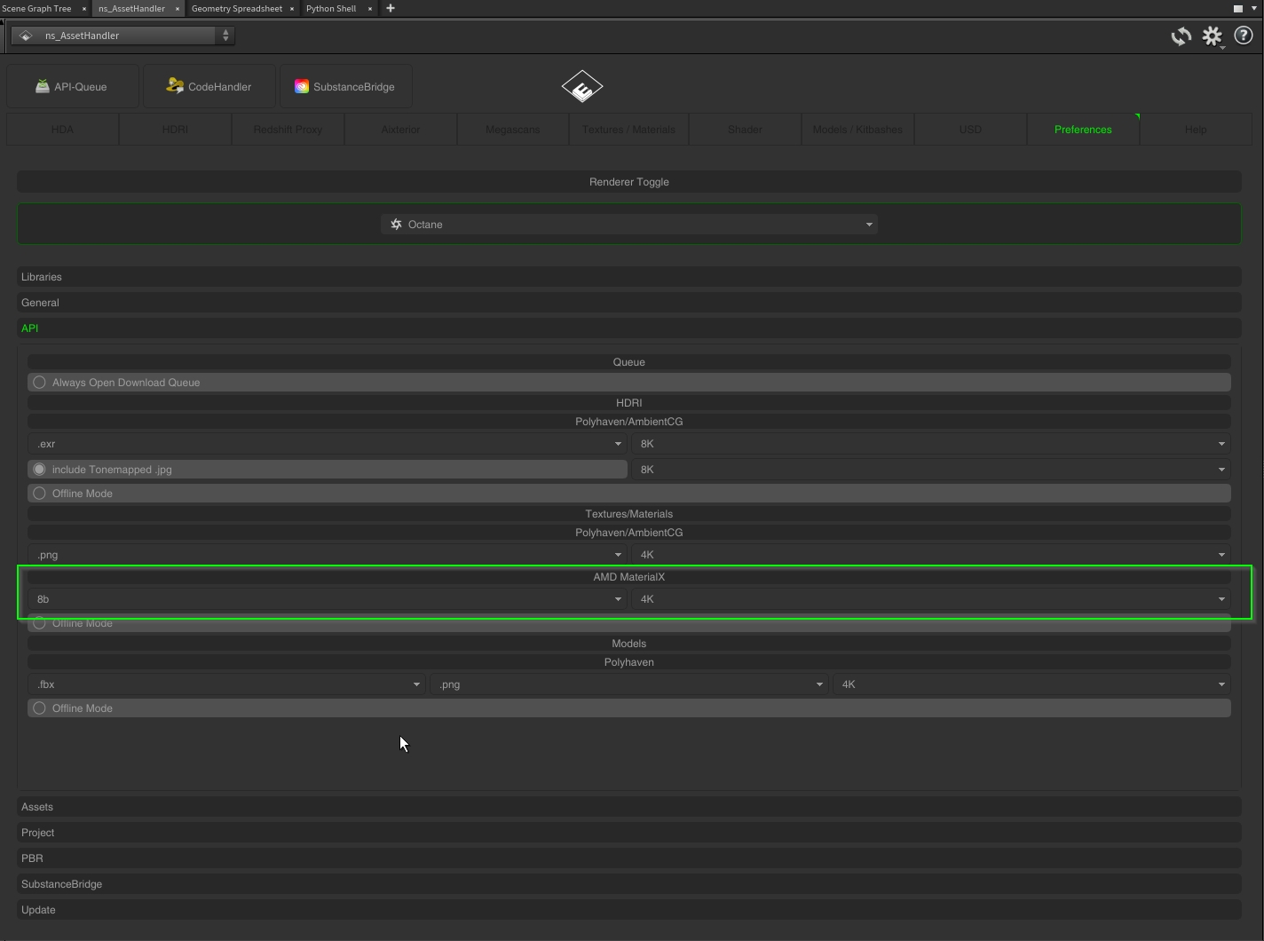Click the ns_AssetHandler panel selector field
The image size is (1264, 941).
pyautogui.click(x=124, y=36)
